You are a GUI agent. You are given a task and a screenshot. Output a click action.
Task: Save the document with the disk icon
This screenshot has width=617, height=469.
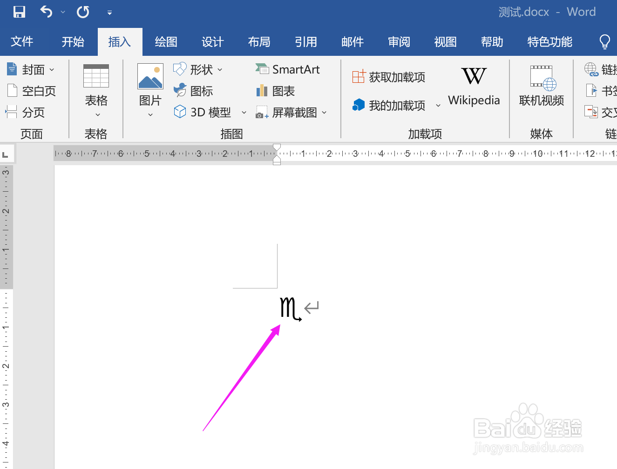(x=19, y=12)
